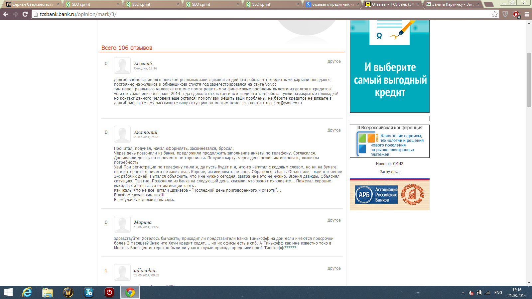The height and width of the screenshot is (299, 532).
Task: Click the Chrome icon in the taskbar
Action: click(x=130, y=292)
